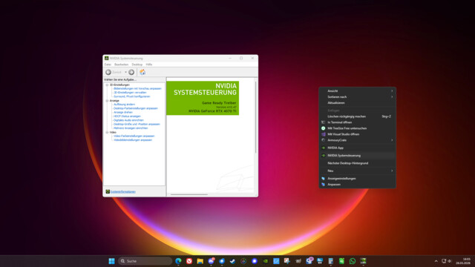Open Anpassen from context menu
This screenshot has width=475, height=267.
point(358,185)
